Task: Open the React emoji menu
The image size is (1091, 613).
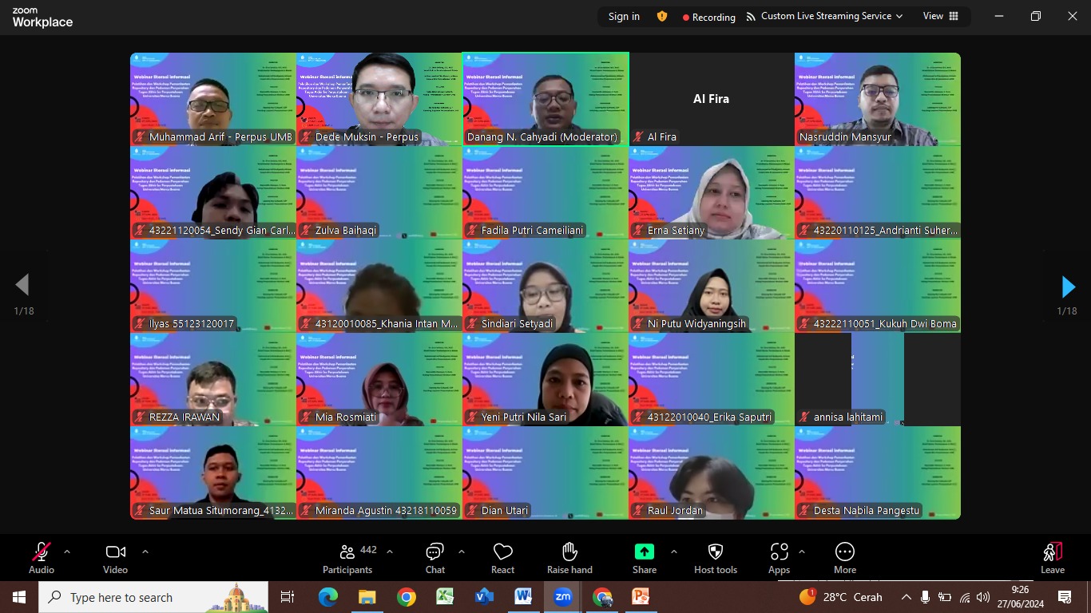Action: point(502,558)
